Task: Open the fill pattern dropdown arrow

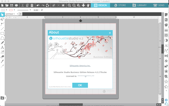Action: tap(7, 10)
